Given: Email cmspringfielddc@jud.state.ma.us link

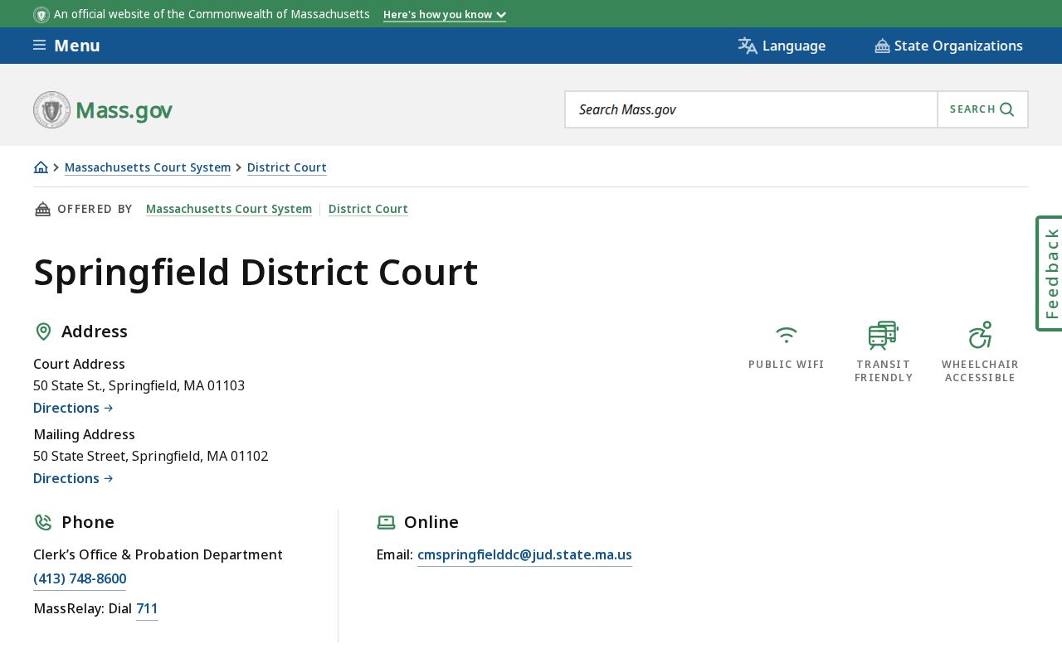Looking at the screenshot, I should [524, 554].
